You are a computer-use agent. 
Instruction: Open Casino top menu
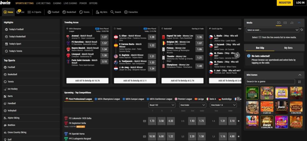tap(57, 3)
